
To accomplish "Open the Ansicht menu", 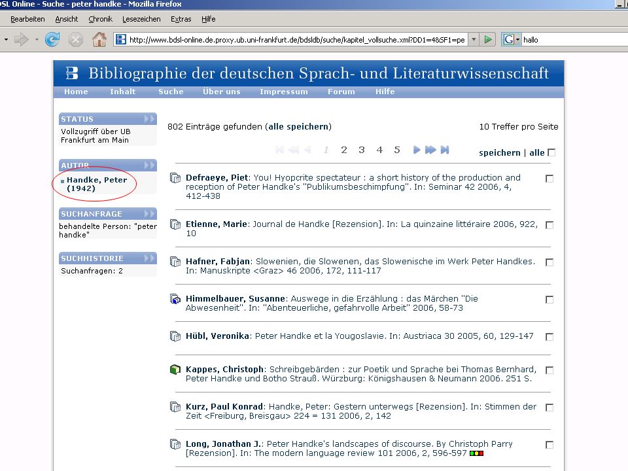I will [x=67, y=19].
